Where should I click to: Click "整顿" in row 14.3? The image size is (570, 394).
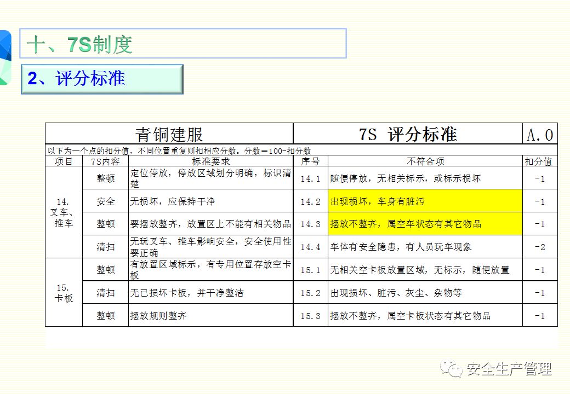point(105,224)
